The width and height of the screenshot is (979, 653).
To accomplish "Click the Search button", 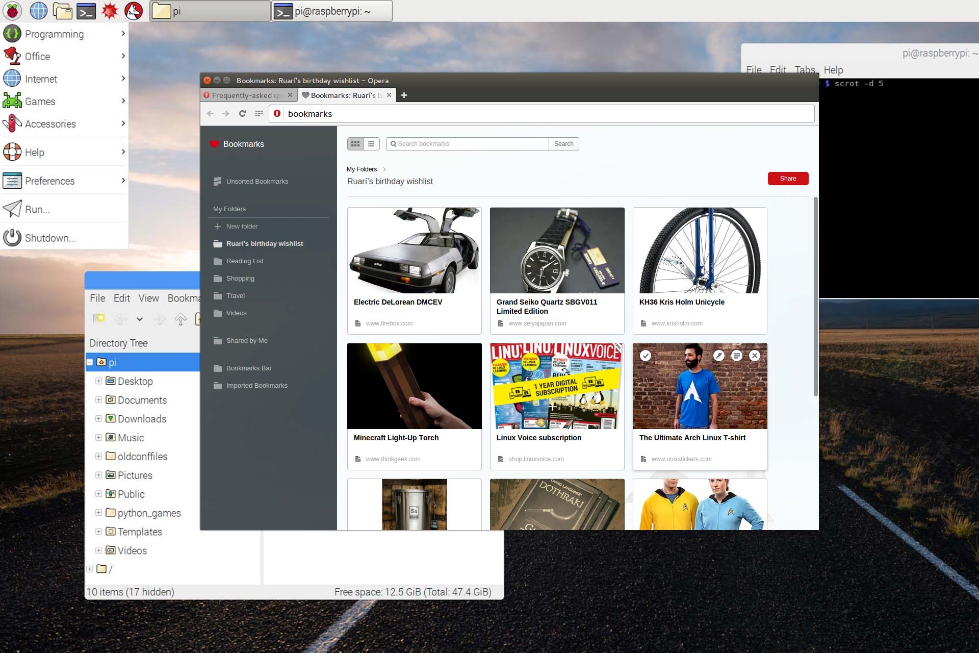I will pyautogui.click(x=564, y=144).
